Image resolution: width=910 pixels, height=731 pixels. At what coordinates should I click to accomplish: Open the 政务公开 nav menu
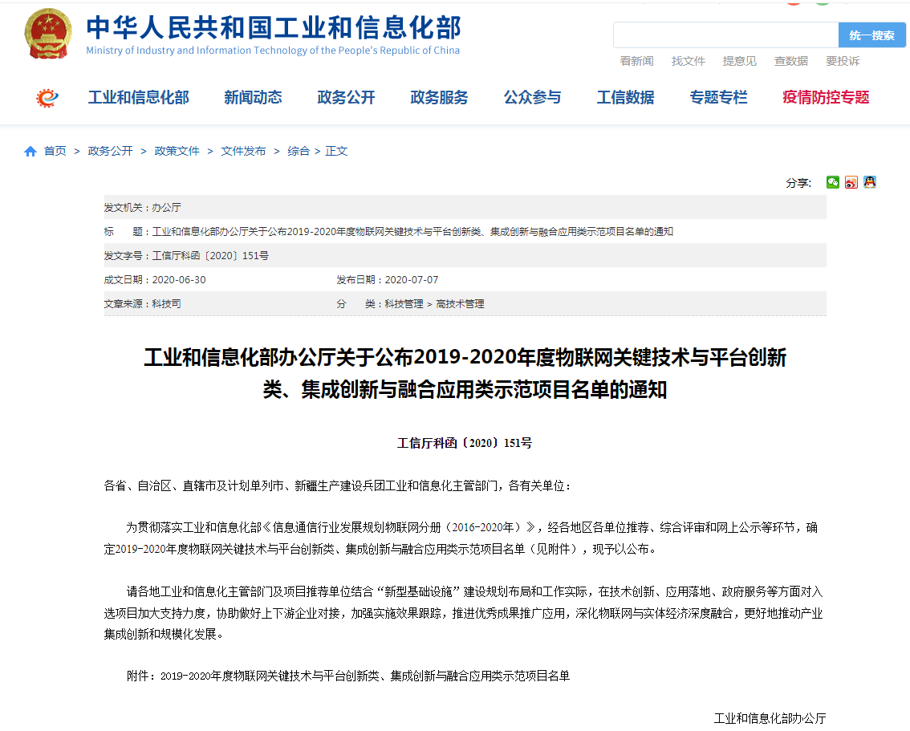point(347,97)
